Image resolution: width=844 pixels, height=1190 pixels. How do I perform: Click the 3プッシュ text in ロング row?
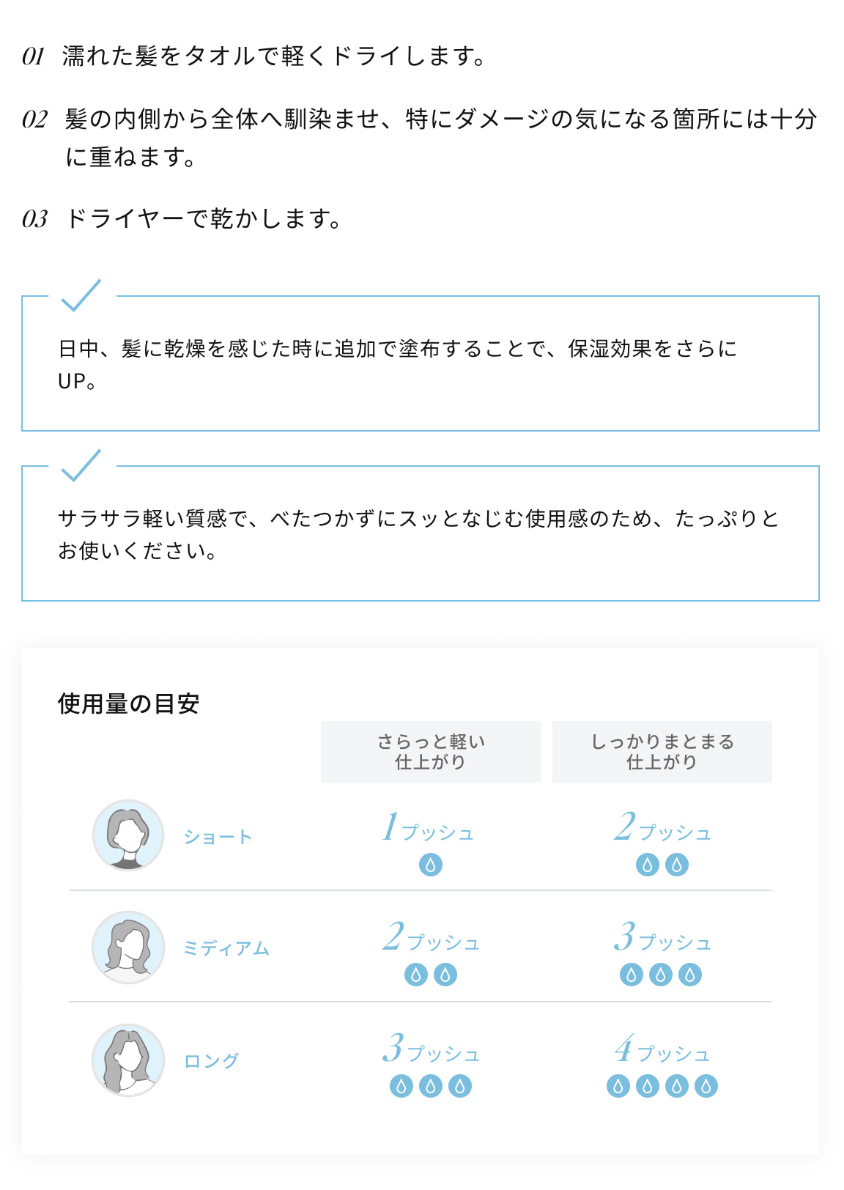pyautogui.click(x=431, y=1049)
